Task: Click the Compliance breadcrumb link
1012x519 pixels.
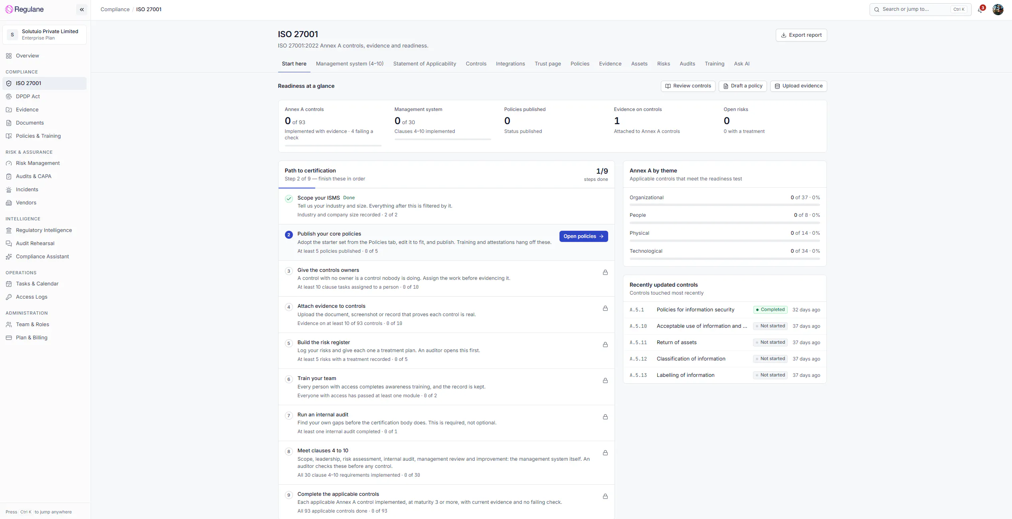Action: point(115,10)
